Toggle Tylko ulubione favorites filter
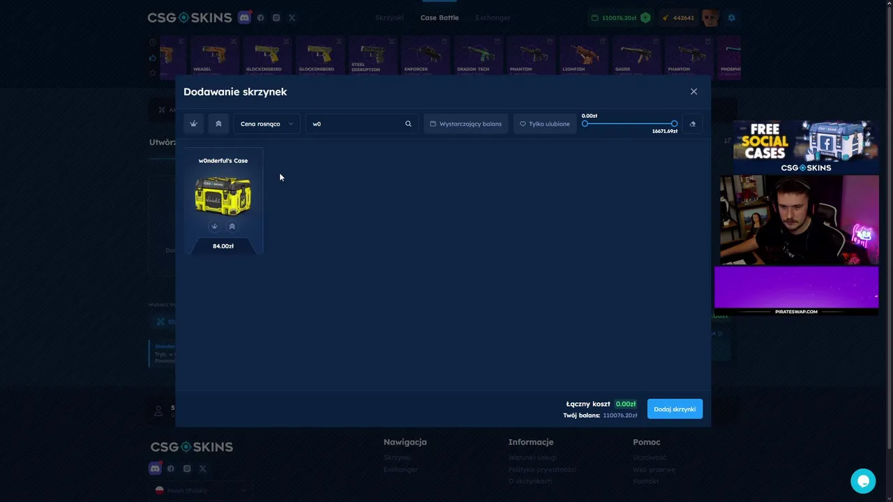The width and height of the screenshot is (893, 502). 545,123
